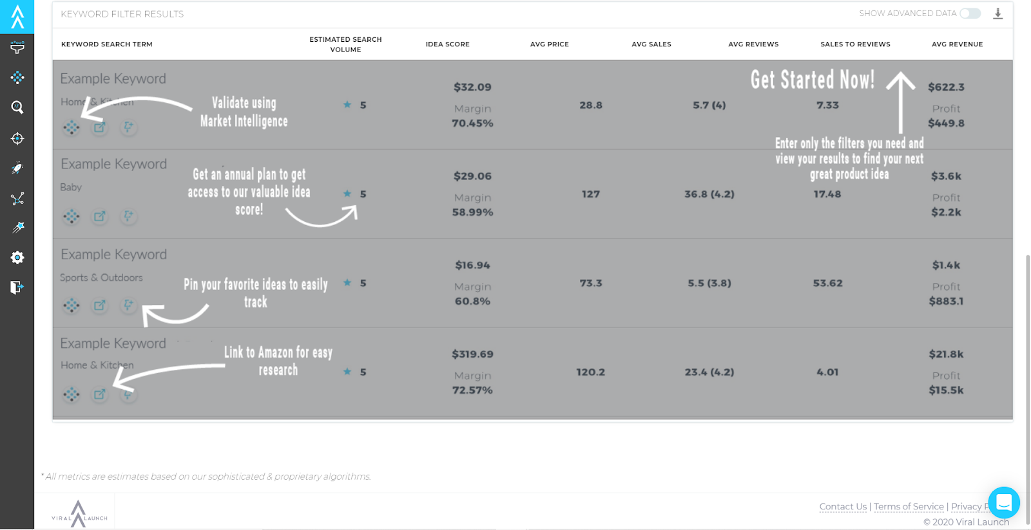Open the shooting star tool in the sidebar
The height and width of the screenshot is (530, 1031).
17,226
